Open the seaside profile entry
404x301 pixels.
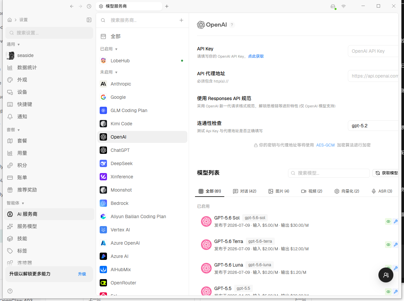pyautogui.click(x=49, y=55)
